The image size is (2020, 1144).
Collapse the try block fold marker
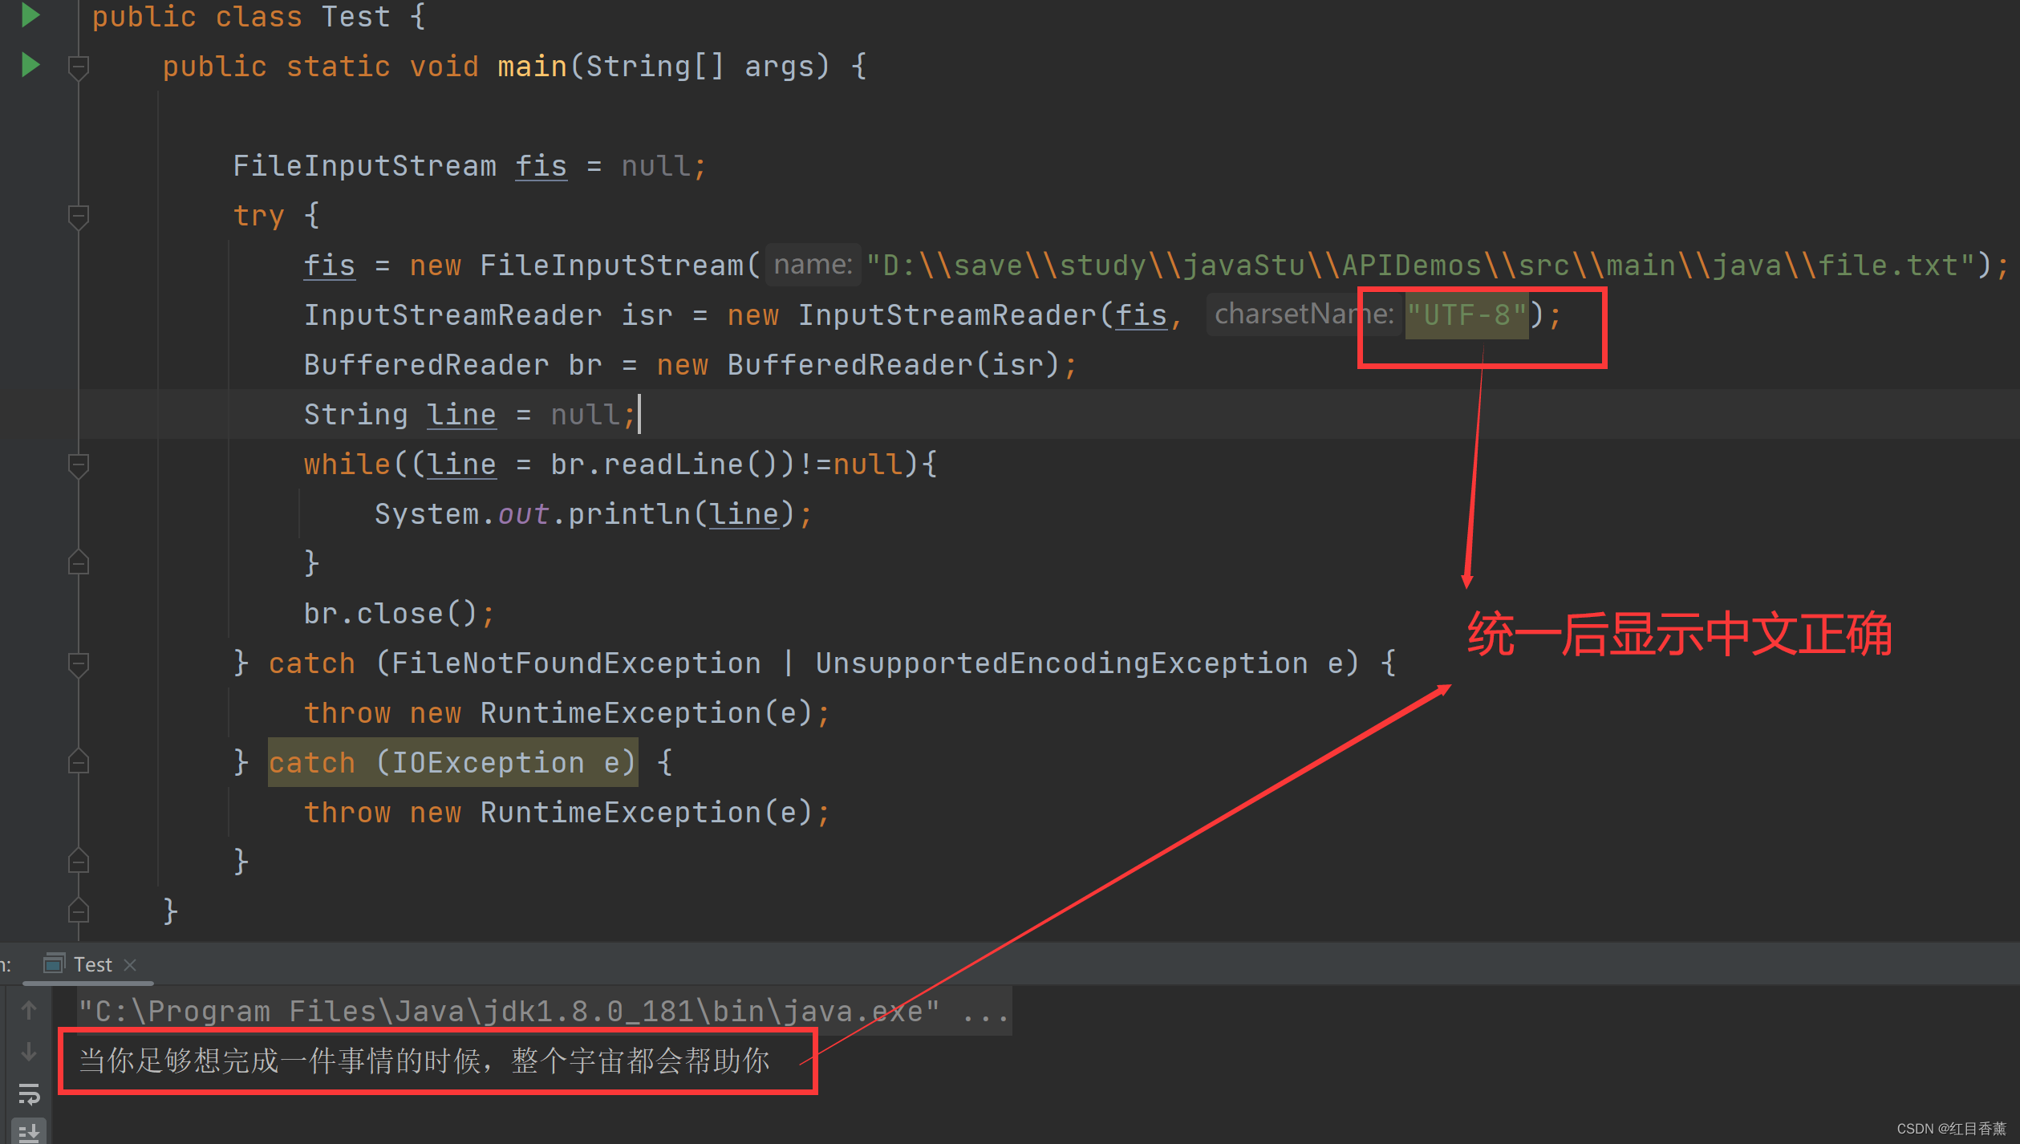(x=78, y=216)
